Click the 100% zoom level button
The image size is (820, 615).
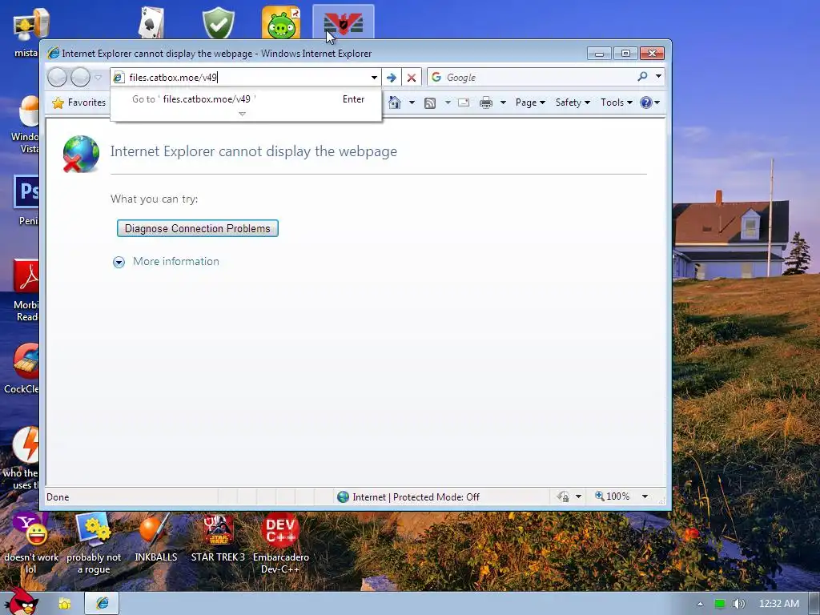click(x=612, y=496)
